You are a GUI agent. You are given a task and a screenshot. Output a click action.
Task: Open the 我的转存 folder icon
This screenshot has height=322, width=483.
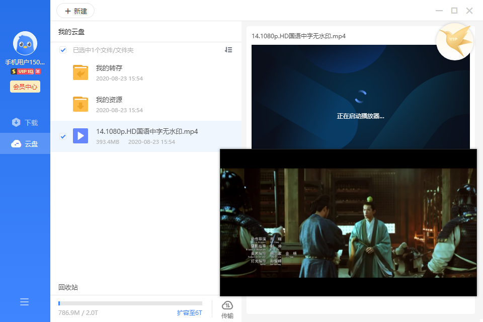(x=80, y=72)
